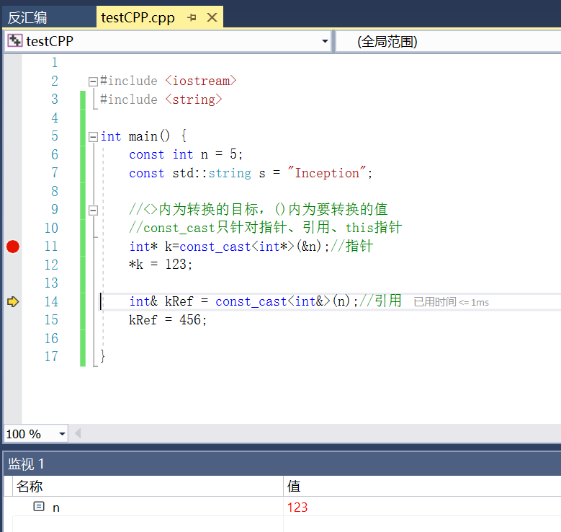561x532 pixels.
Task: Open the (全局范围) scope dropdown
Action: tap(449, 42)
